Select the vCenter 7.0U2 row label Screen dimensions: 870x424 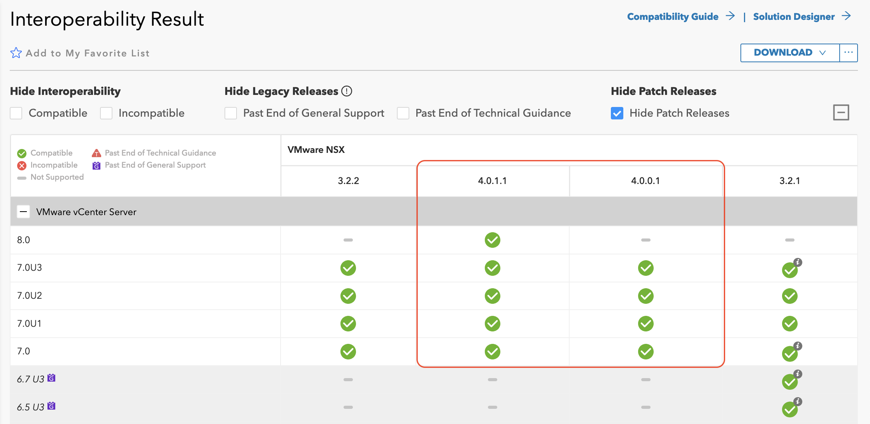tap(30, 296)
